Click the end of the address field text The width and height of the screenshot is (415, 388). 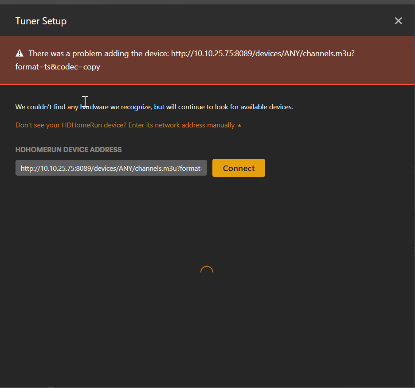[x=204, y=168]
